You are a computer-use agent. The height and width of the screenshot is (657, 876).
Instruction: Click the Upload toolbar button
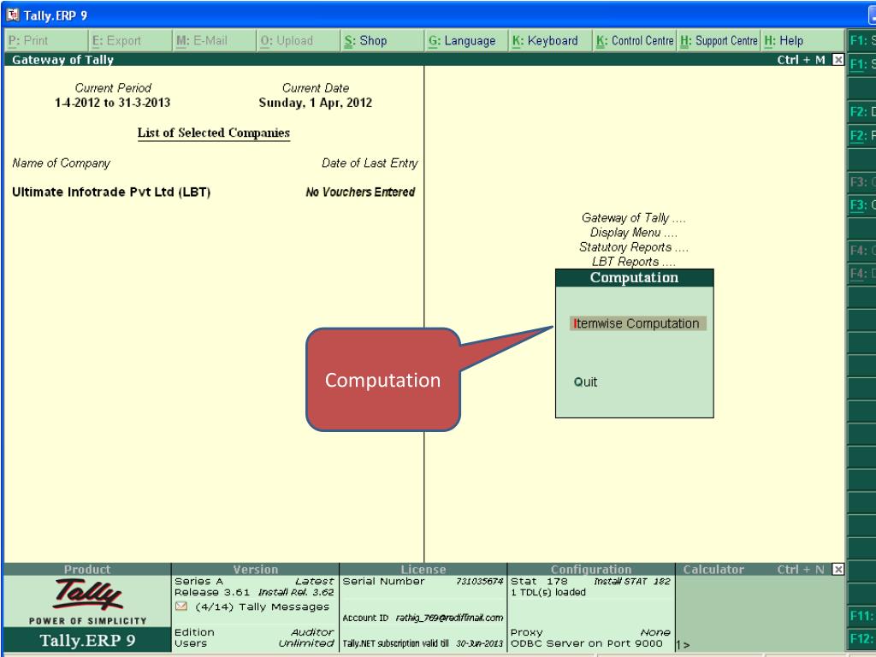coord(298,41)
